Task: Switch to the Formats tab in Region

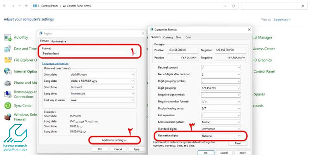Action: (x=44, y=41)
